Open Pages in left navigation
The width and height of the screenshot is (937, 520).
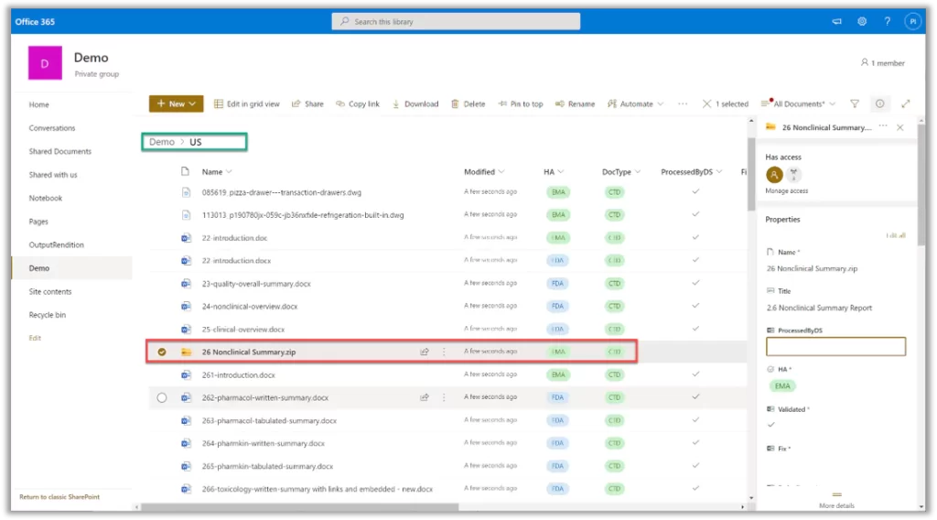pos(38,222)
